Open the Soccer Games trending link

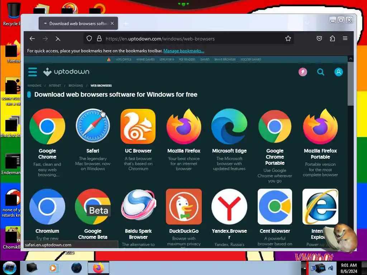coord(251,59)
